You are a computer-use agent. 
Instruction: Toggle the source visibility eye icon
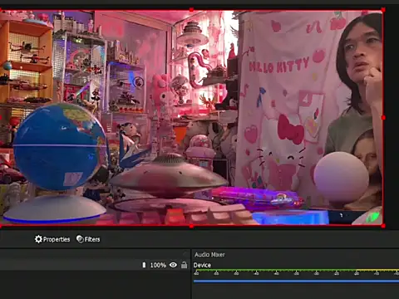click(x=173, y=265)
